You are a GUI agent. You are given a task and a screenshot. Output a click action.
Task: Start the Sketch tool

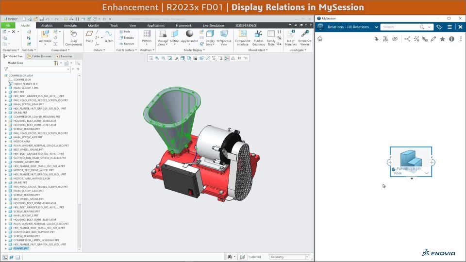(x=109, y=36)
